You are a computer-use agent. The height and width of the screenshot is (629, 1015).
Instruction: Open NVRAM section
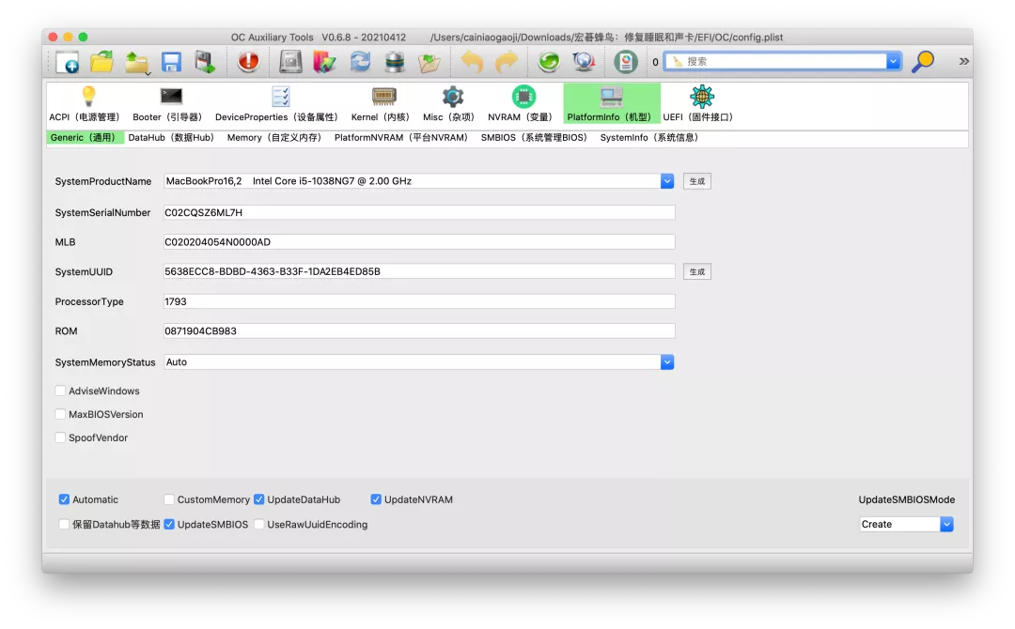coord(521,103)
